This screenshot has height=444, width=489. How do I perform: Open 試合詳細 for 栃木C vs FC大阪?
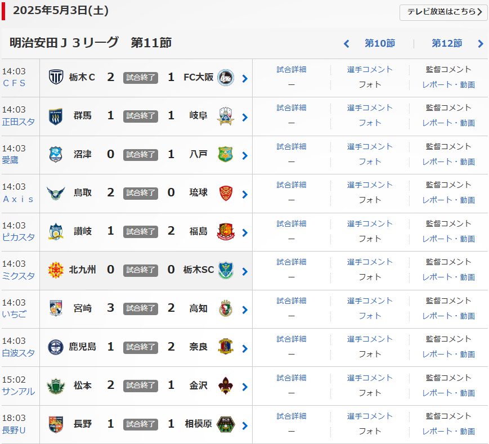[x=291, y=70]
